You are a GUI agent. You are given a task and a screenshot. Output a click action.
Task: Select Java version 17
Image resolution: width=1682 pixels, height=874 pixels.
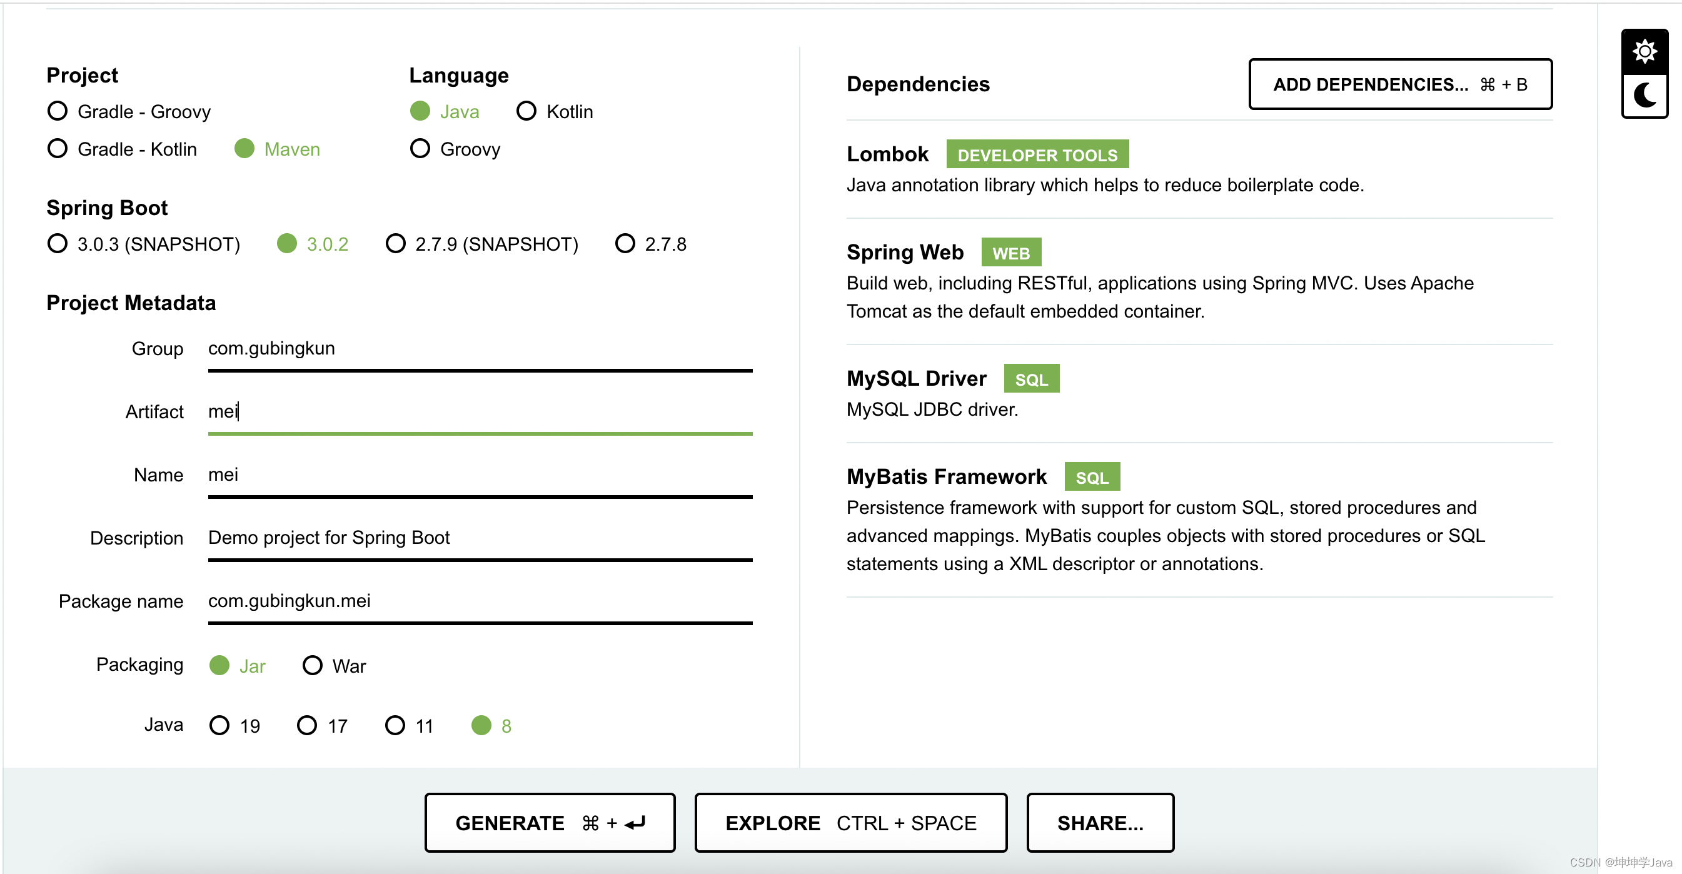coord(323,726)
